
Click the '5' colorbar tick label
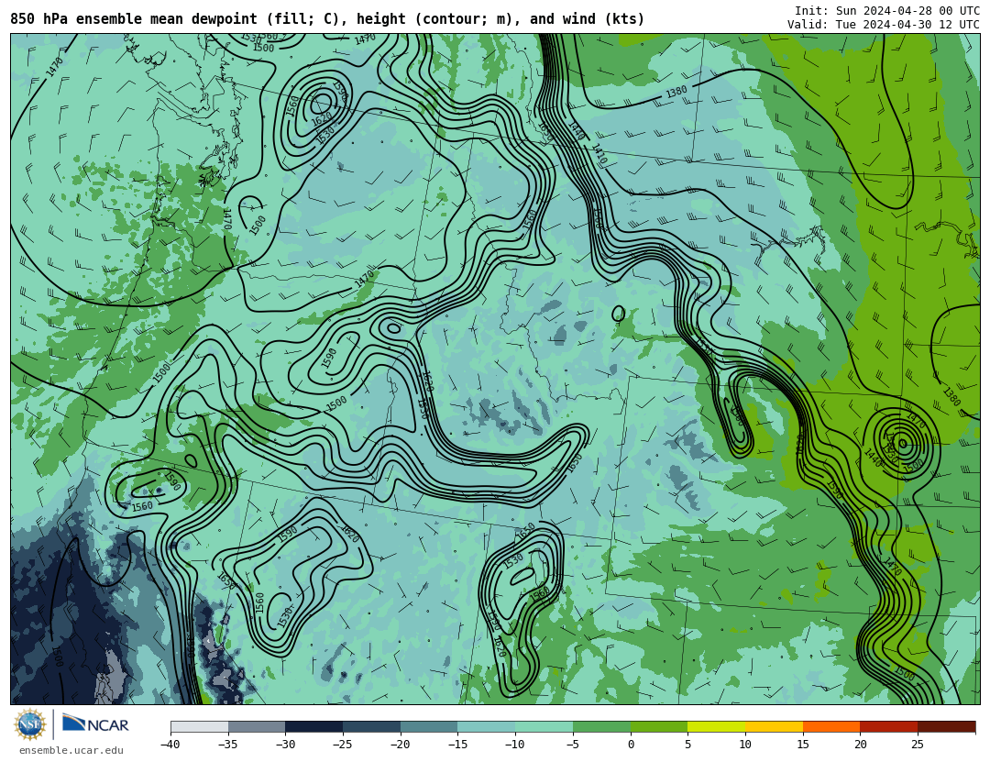(x=687, y=745)
